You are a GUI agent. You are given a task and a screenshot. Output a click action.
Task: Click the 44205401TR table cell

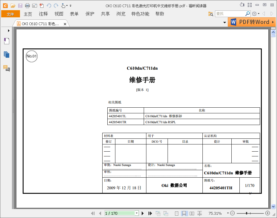[126, 122]
